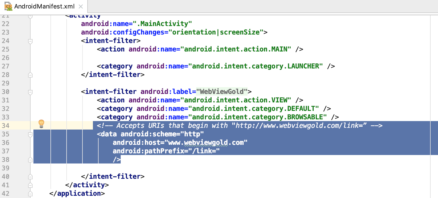Click line number 39 in the gutter

click(x=5, y=168)
